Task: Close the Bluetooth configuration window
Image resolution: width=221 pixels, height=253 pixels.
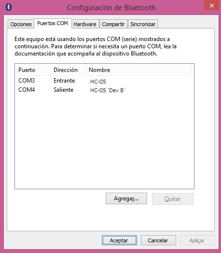Action: pos(212,5)
